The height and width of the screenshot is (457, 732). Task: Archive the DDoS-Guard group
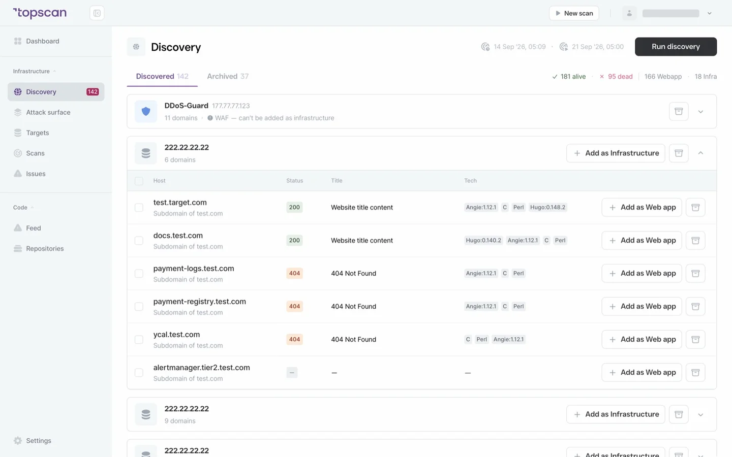coord(679,111)
